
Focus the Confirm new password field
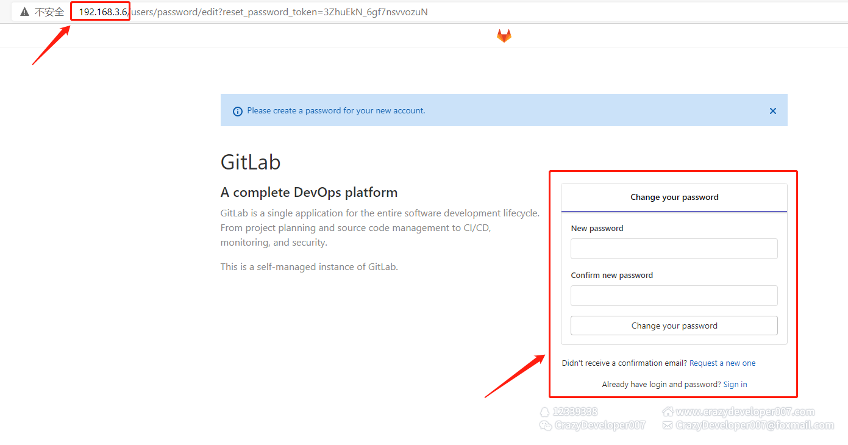674,296
